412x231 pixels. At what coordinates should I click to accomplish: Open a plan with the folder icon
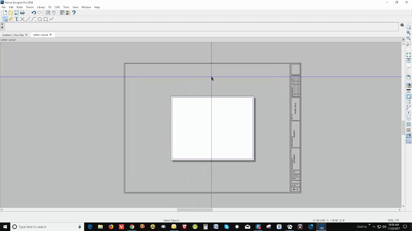click(x=11, y=13)
